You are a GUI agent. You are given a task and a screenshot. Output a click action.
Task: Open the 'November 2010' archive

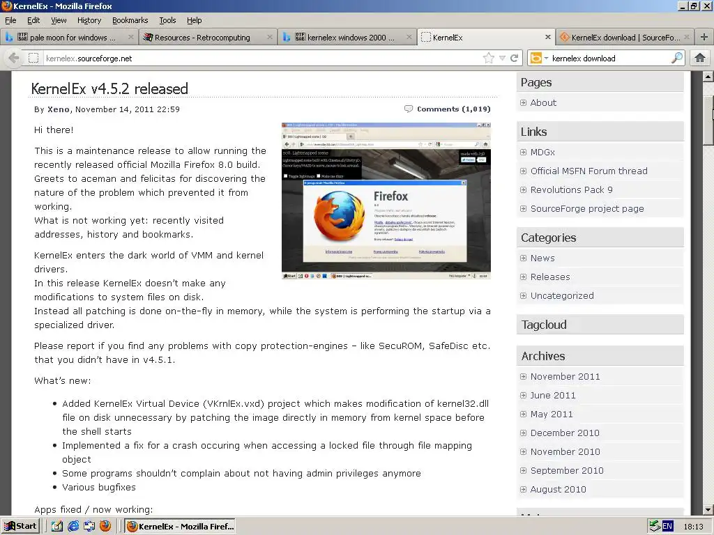pos(565,451)
